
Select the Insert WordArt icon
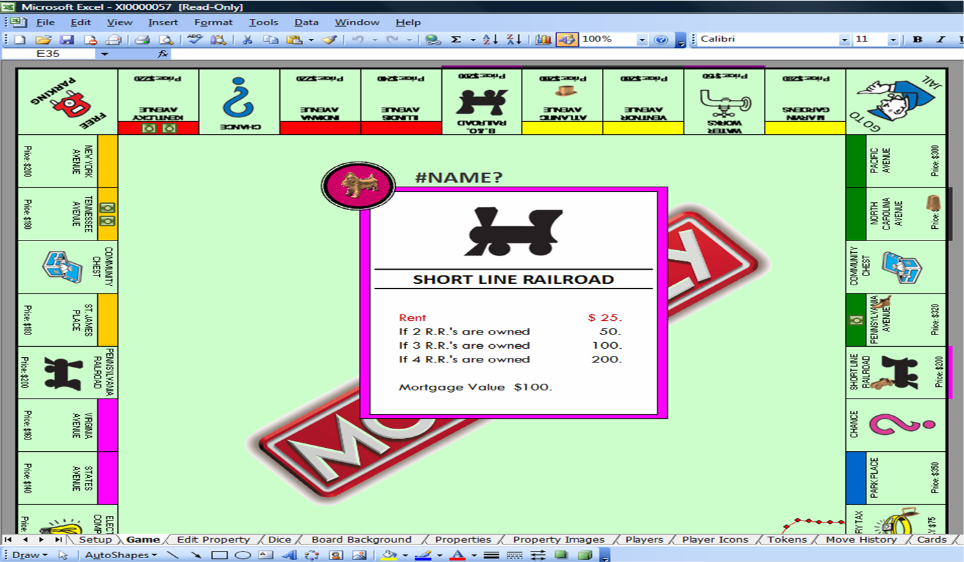click(x=289, y=555)
